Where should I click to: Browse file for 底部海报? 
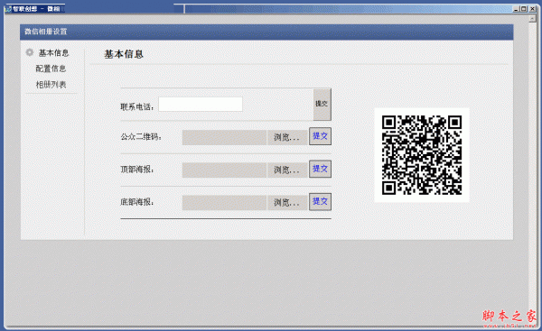287,203
